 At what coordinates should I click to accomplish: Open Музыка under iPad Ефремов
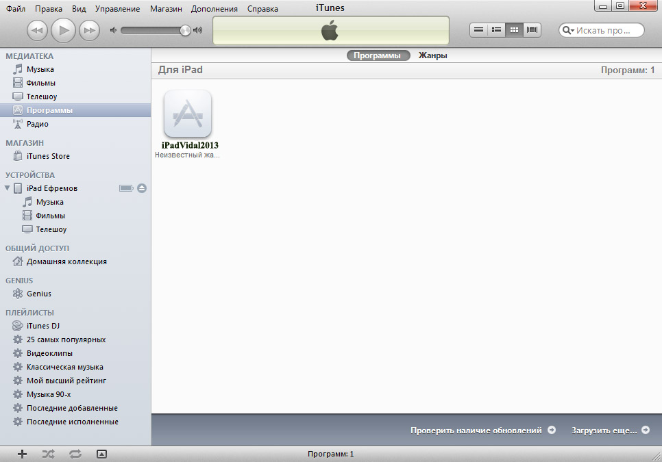click(x=75, y=202)
